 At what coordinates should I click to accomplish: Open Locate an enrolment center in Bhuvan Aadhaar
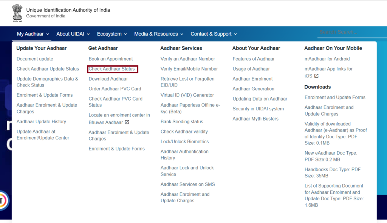(119, 119)
